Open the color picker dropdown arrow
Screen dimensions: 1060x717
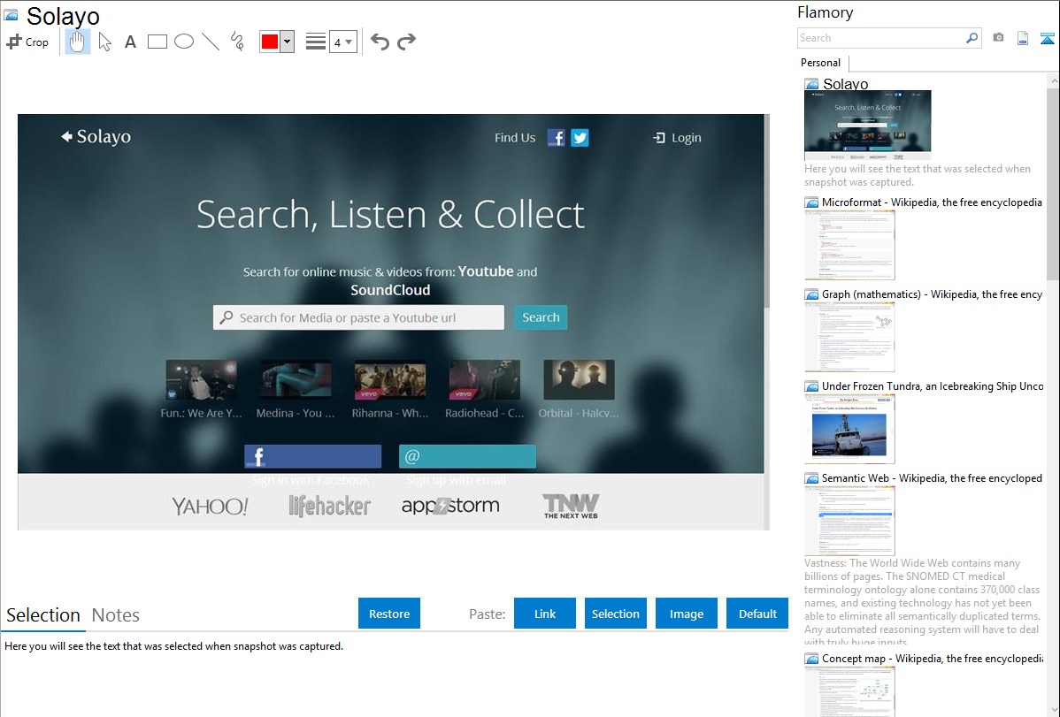pyautogui.click(x=288, y=42)
